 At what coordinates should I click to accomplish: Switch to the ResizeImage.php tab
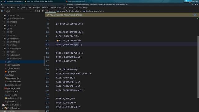click(93, 11)
